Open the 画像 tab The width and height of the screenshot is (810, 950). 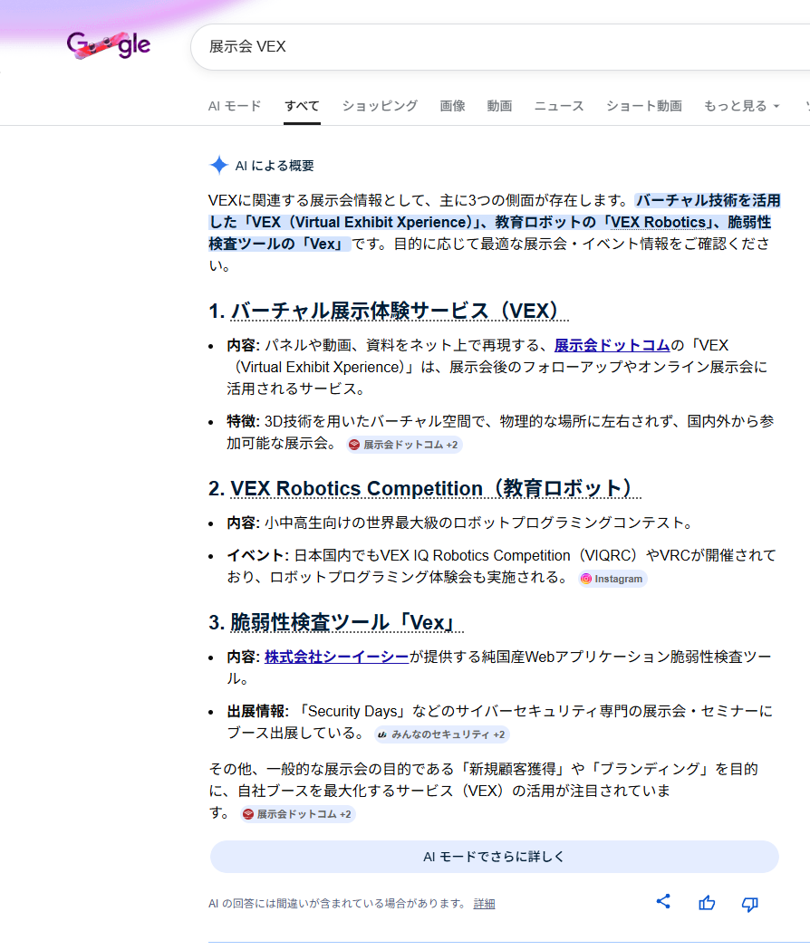click(x=452, y=106)
